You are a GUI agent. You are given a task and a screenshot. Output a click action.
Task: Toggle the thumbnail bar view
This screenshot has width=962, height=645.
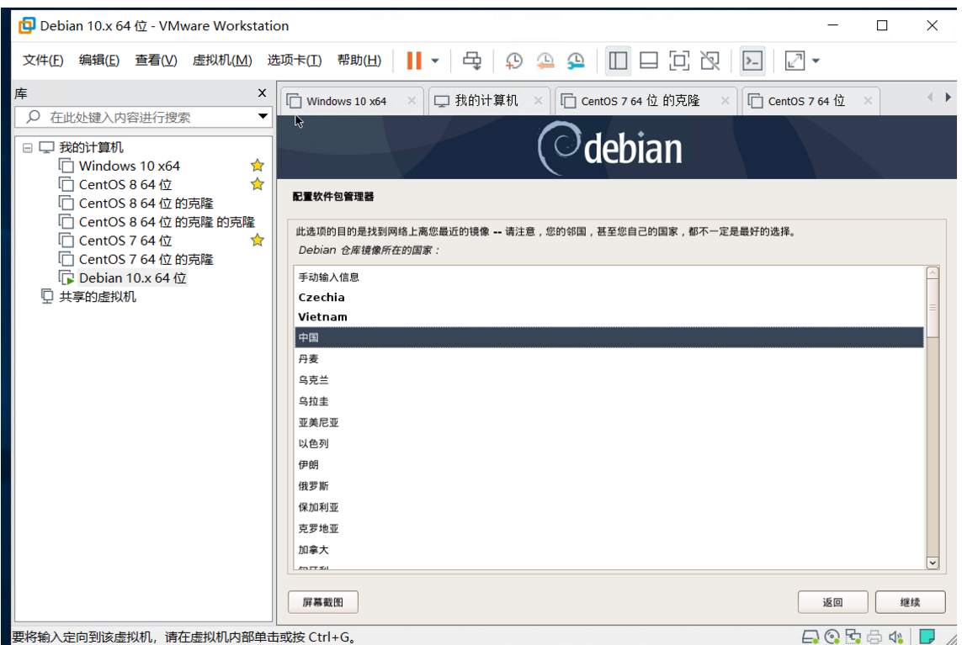[x=648, y=61]
